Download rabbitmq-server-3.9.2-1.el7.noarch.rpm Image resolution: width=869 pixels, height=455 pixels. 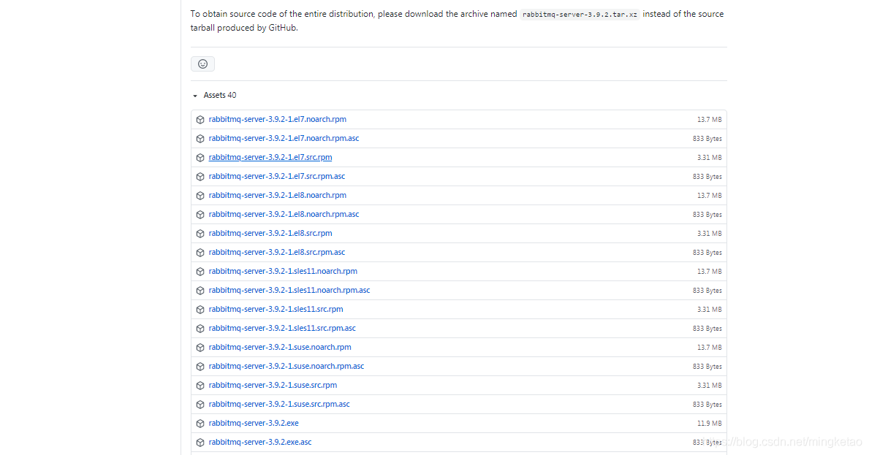(278, 119)
